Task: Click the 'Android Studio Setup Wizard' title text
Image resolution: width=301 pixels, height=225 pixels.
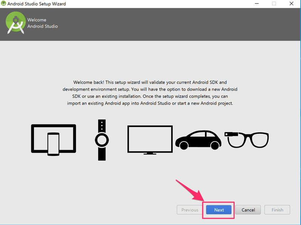Action: (37, 4)
